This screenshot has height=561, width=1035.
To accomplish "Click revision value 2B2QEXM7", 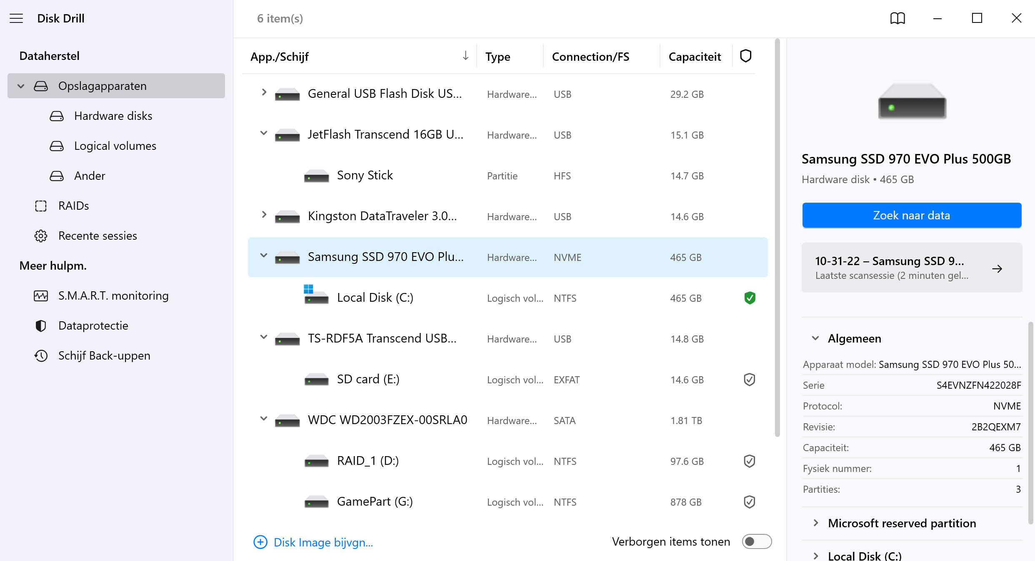I will (996, 427).
